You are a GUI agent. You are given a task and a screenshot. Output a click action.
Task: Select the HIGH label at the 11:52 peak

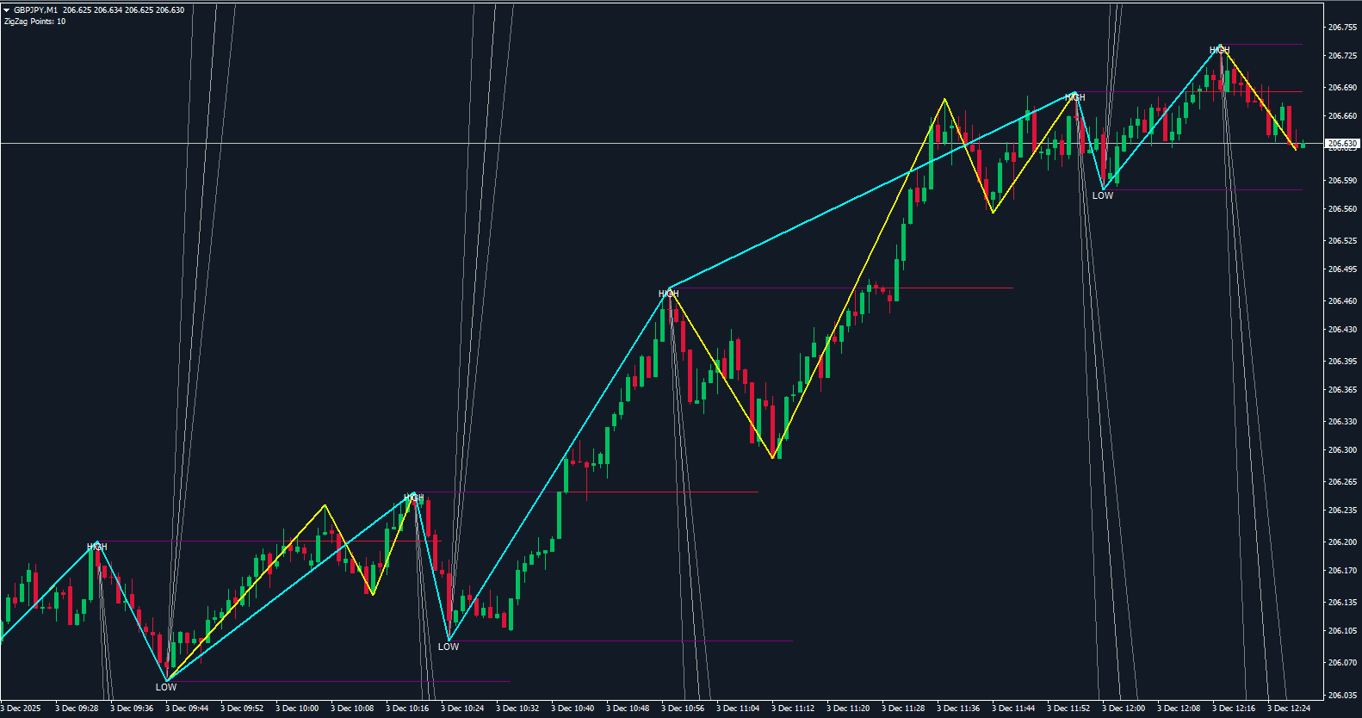pyautogui.click(x=1075, y=97)
